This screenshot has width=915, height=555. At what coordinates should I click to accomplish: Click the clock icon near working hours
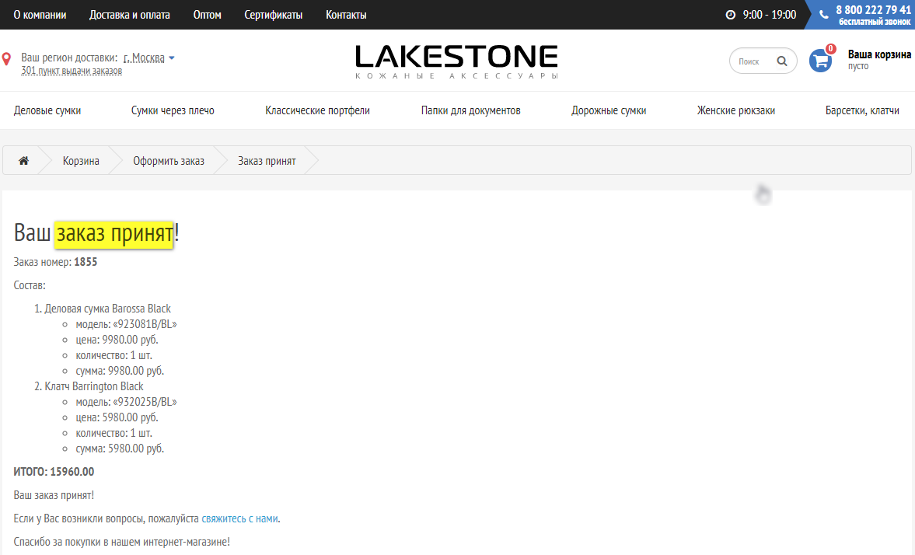[730, 15]
